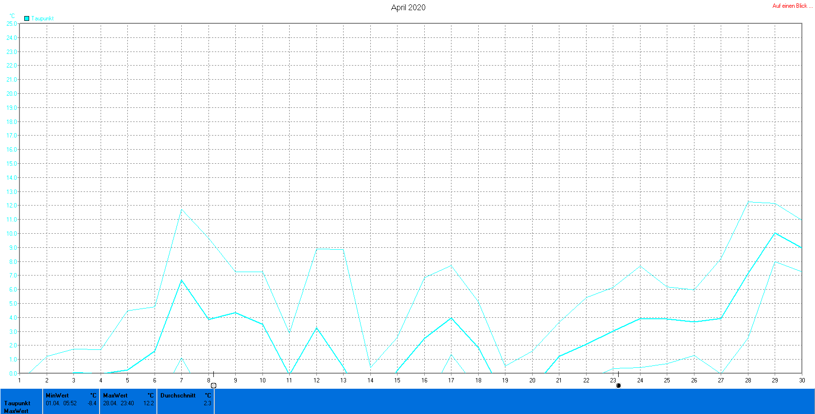The width and height of the screenshot is (815, 414).
Task: Click the full moon symbol below day 8
Action: (x=213, y=385)
